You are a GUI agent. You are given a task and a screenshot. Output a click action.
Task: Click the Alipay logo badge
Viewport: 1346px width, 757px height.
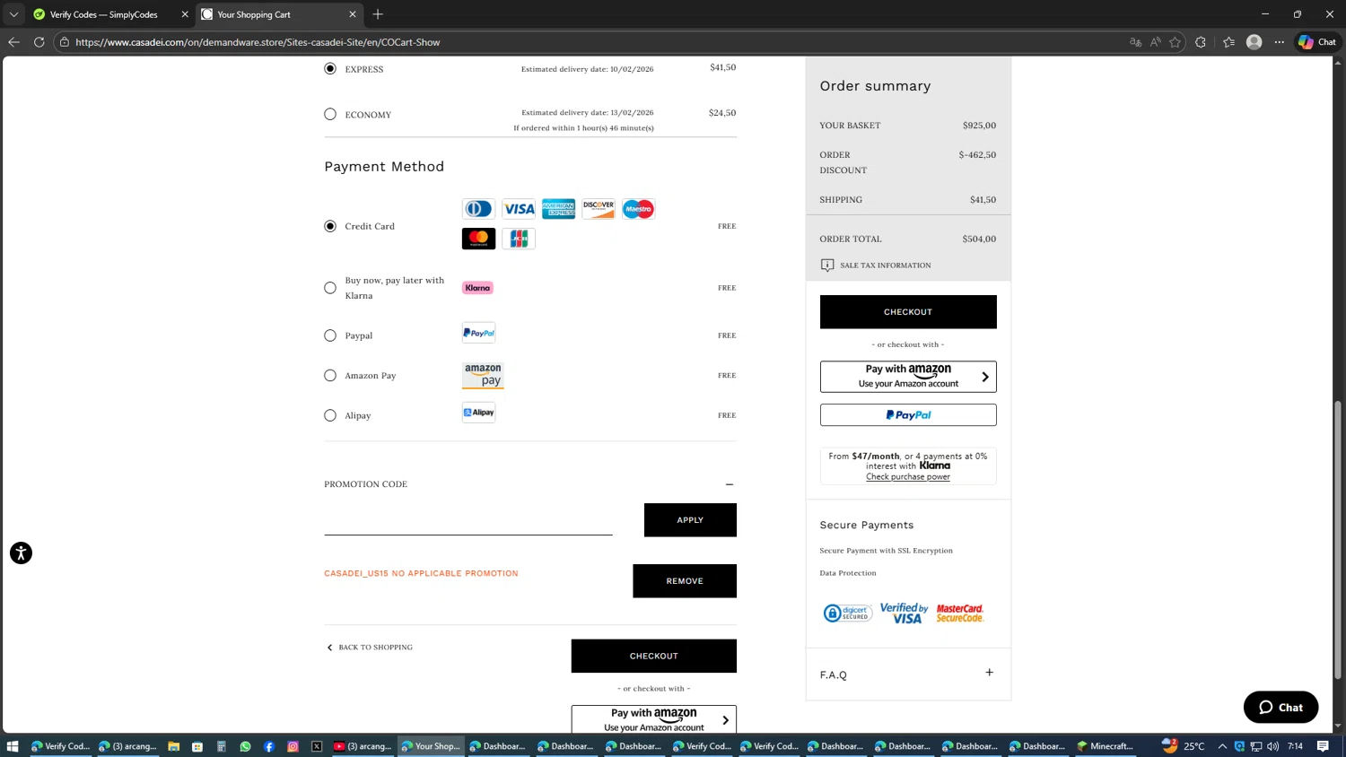tap(478, 413)
